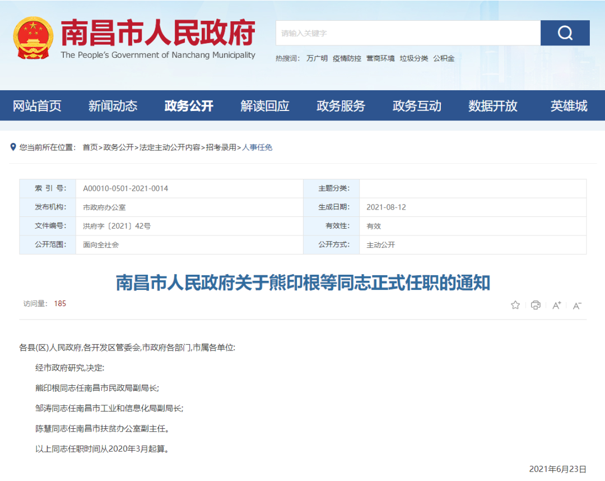Image resolution: width=605 pixels, height=481 pixels.
Task: Click hot search term 营商环境
Action: [380, 58]
